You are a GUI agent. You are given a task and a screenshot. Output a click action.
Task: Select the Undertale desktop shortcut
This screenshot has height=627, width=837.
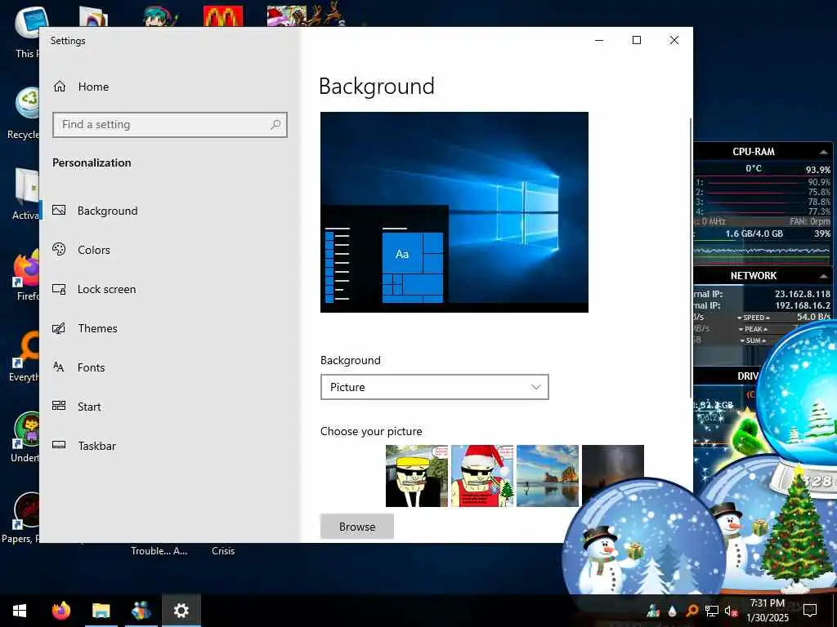pyautogui.click(x=25, y=436)
